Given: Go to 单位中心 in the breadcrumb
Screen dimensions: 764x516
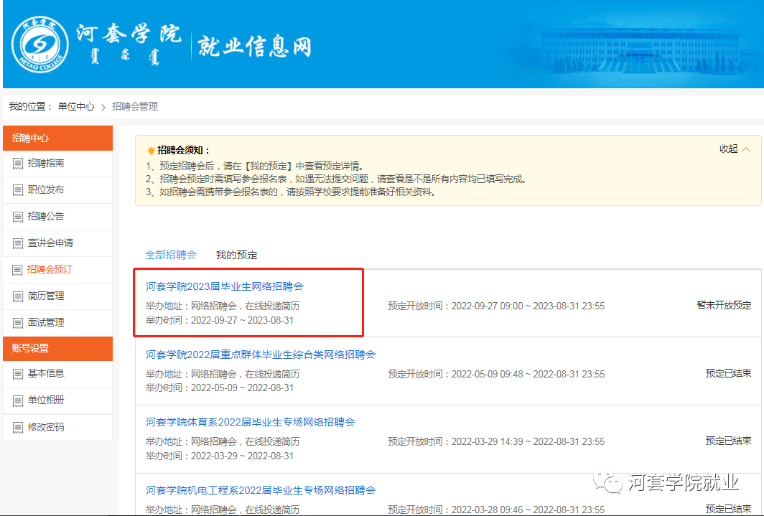Looking at the screenshot, I should [76, 107].
